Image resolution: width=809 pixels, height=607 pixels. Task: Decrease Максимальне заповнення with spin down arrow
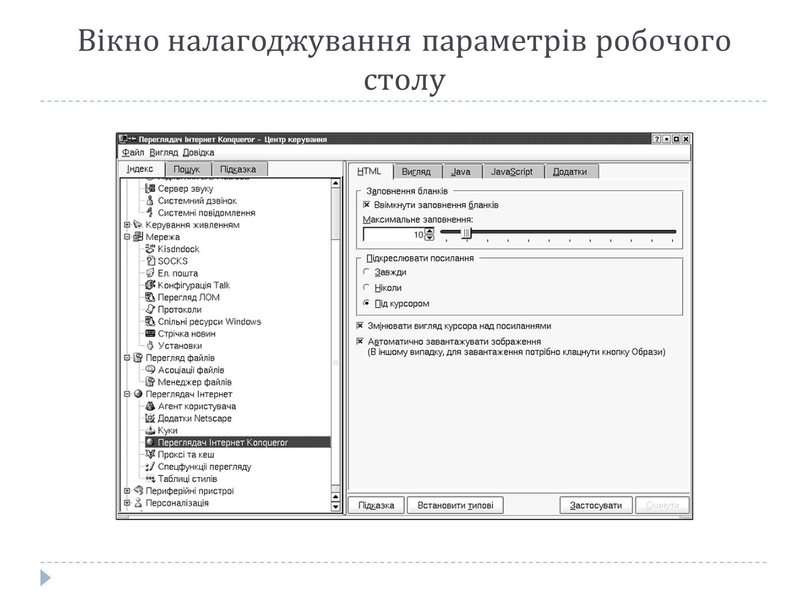coord(429,237)
